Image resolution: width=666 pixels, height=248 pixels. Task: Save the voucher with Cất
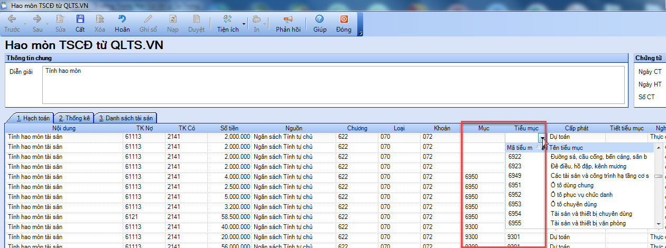[x=80, y=23]
